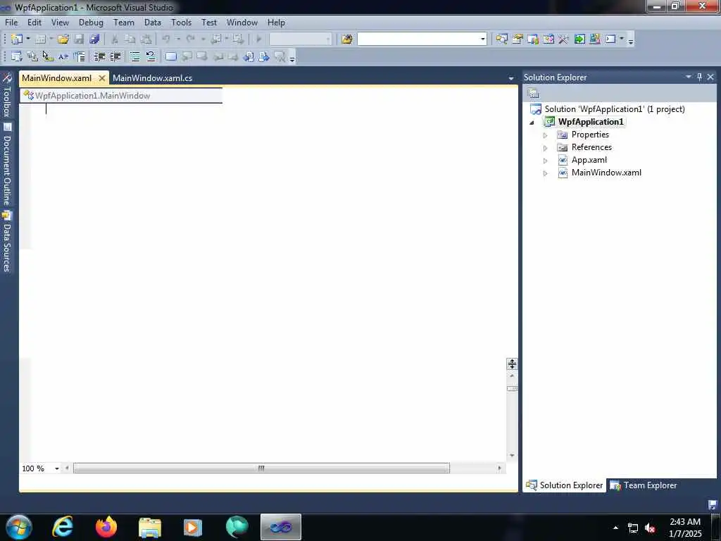Launch Firefox from the taskbar
This screenshot has height=541, width=721.
(106, 527)
